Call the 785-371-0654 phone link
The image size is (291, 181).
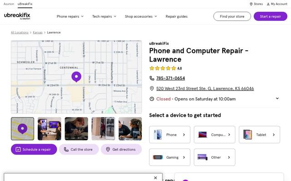tap(171, 78)
